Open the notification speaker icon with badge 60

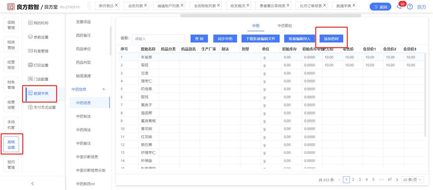400,7
